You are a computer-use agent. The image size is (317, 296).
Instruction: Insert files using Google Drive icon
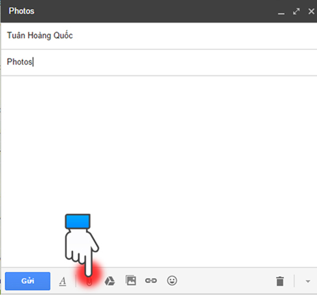(x=110, y=281)
